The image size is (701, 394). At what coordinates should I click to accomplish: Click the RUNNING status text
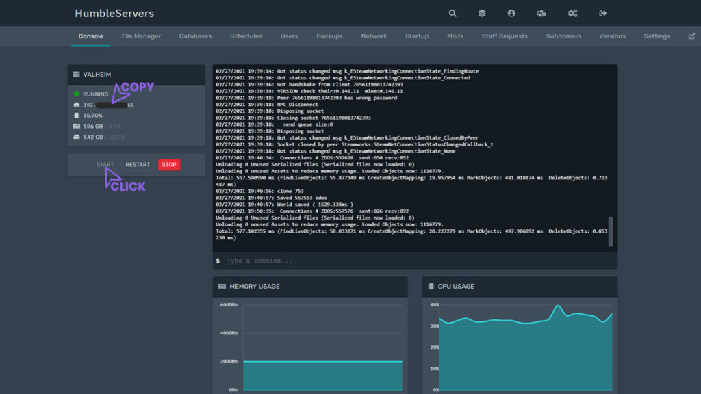tap(96, 94)
